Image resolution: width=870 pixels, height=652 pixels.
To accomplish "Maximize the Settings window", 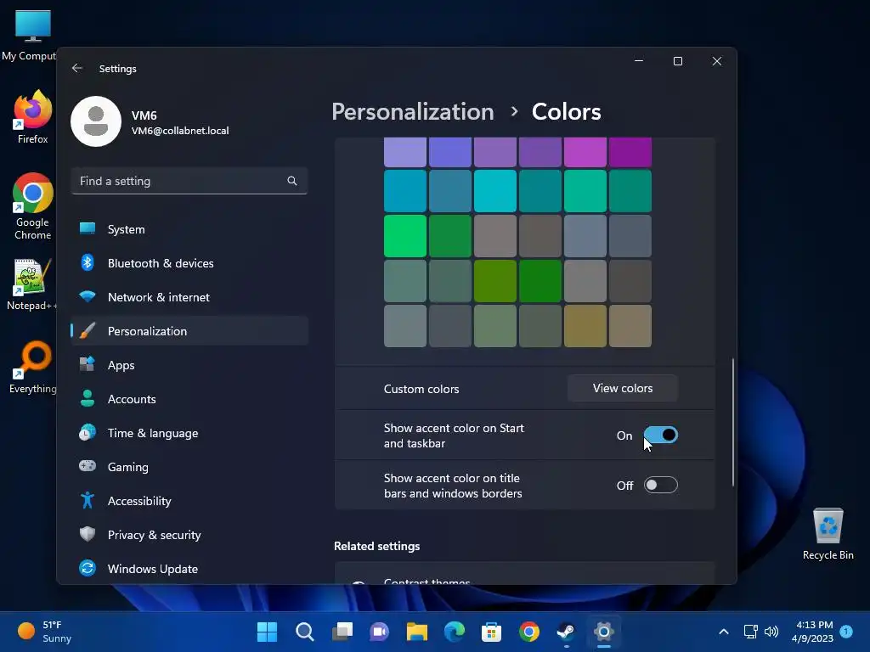I will click(677, 61).
